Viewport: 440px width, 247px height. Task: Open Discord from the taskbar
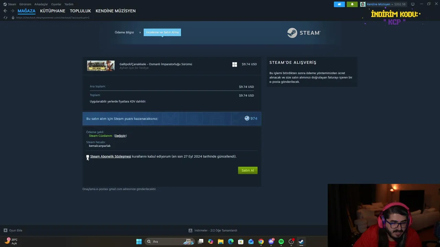click(271, 242)
